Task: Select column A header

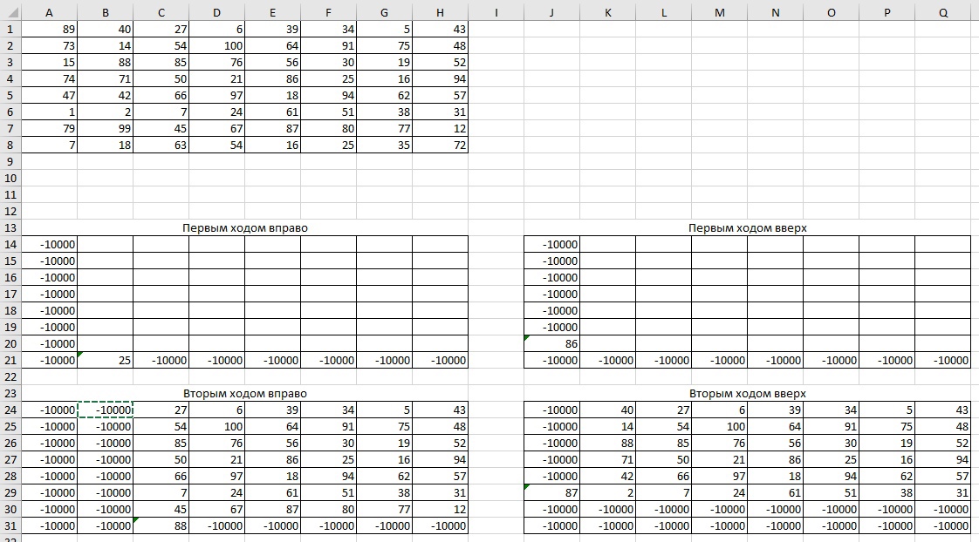Action: (49, 12)
